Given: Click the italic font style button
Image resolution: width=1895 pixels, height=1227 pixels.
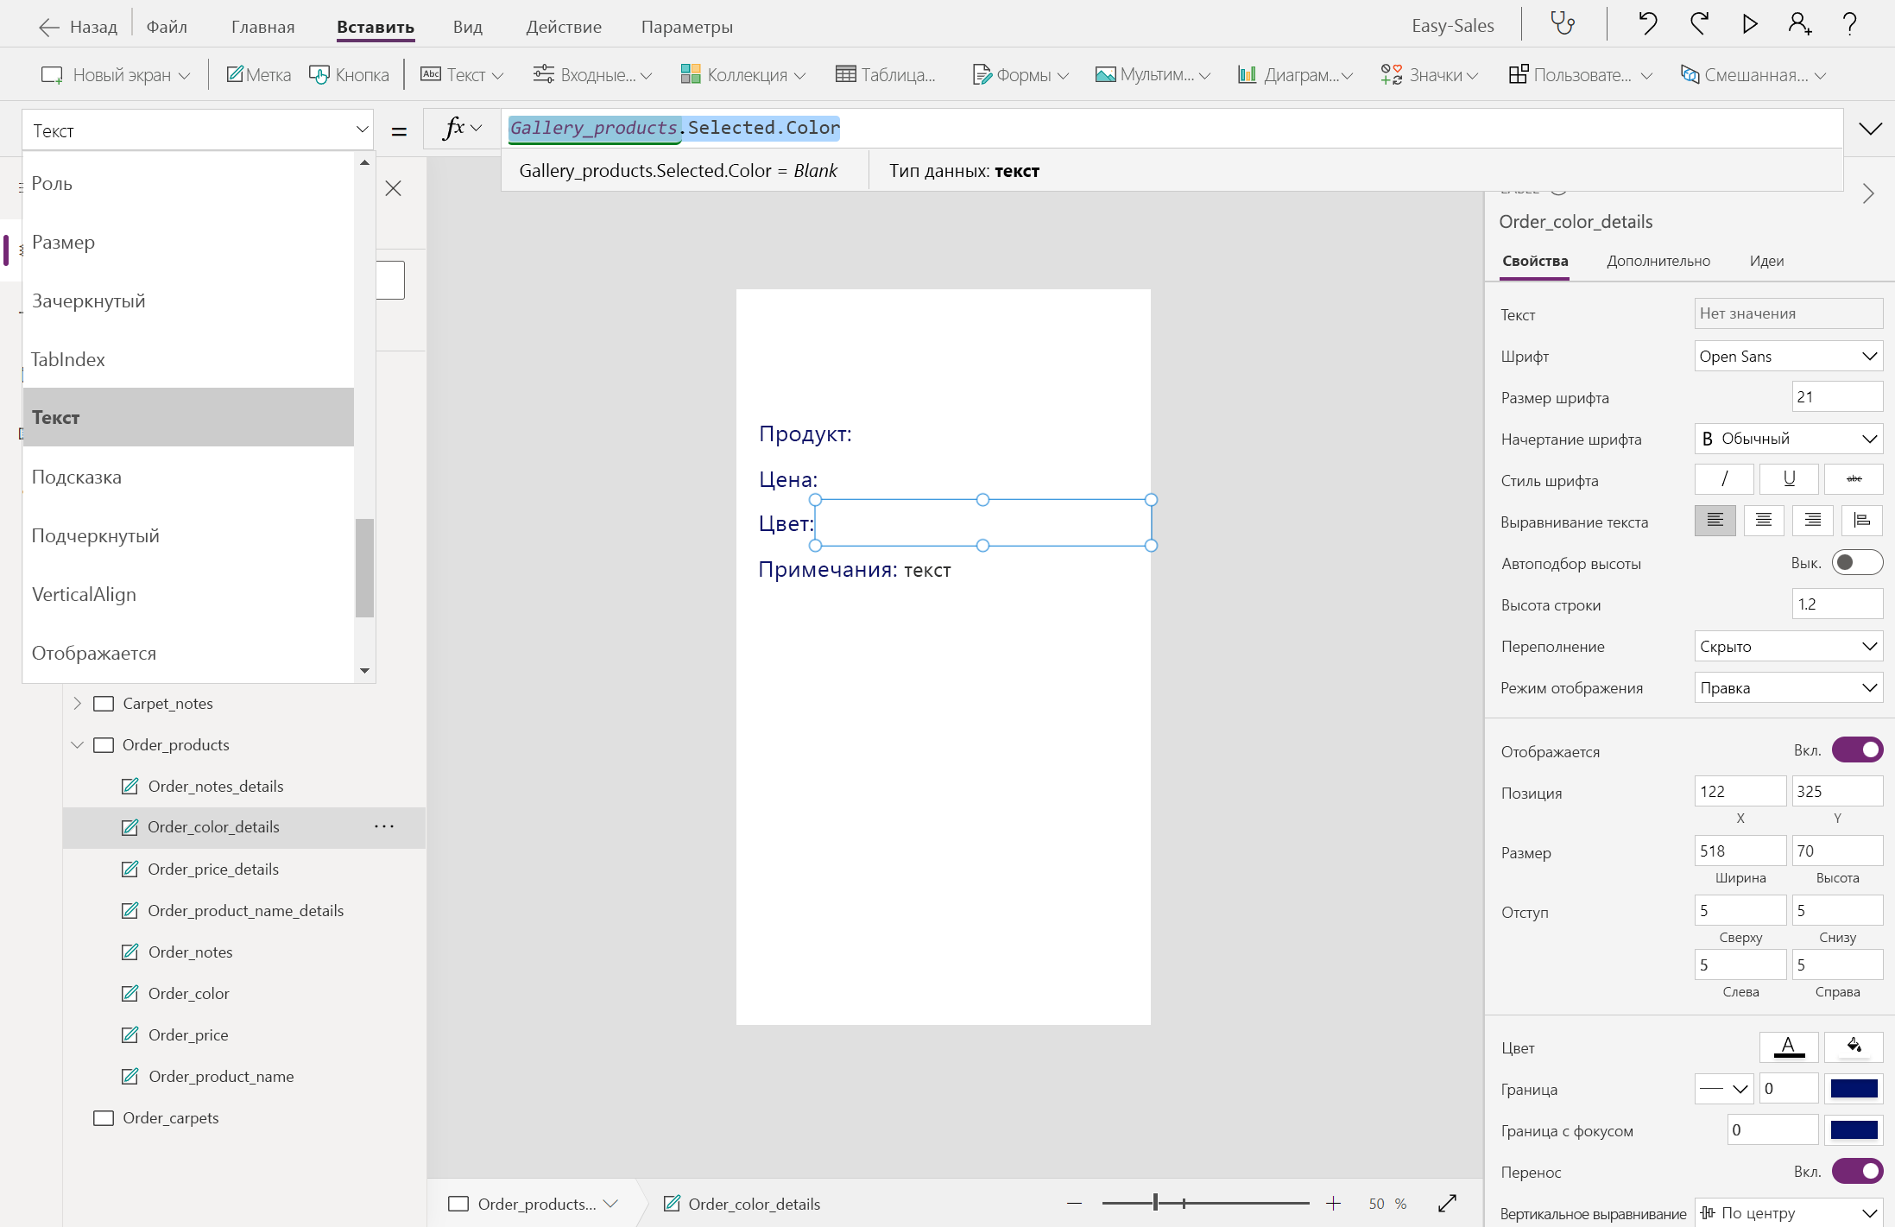Looking at the screenshot, I should tap(1724, 479).
